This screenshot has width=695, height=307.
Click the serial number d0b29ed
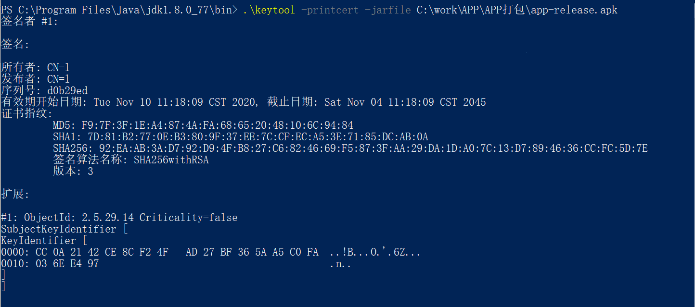pos(67,90)
